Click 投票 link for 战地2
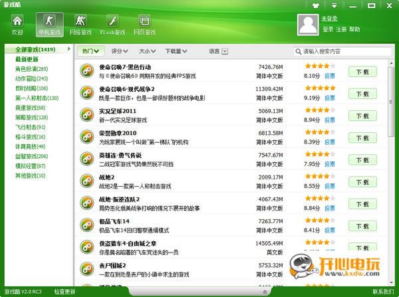 click(330, 186)
